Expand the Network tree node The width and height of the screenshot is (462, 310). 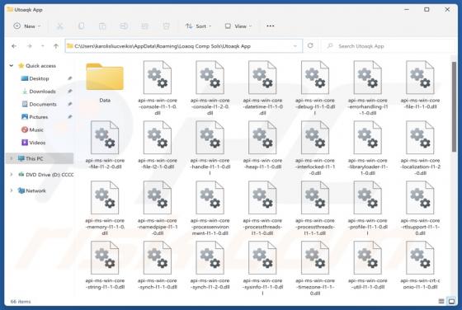click(12, 190)
